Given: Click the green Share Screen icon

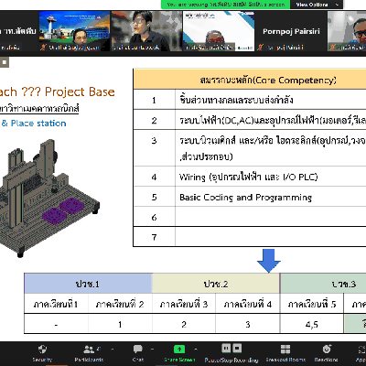Looking at the screenshot, I should [x=179, y=349].
